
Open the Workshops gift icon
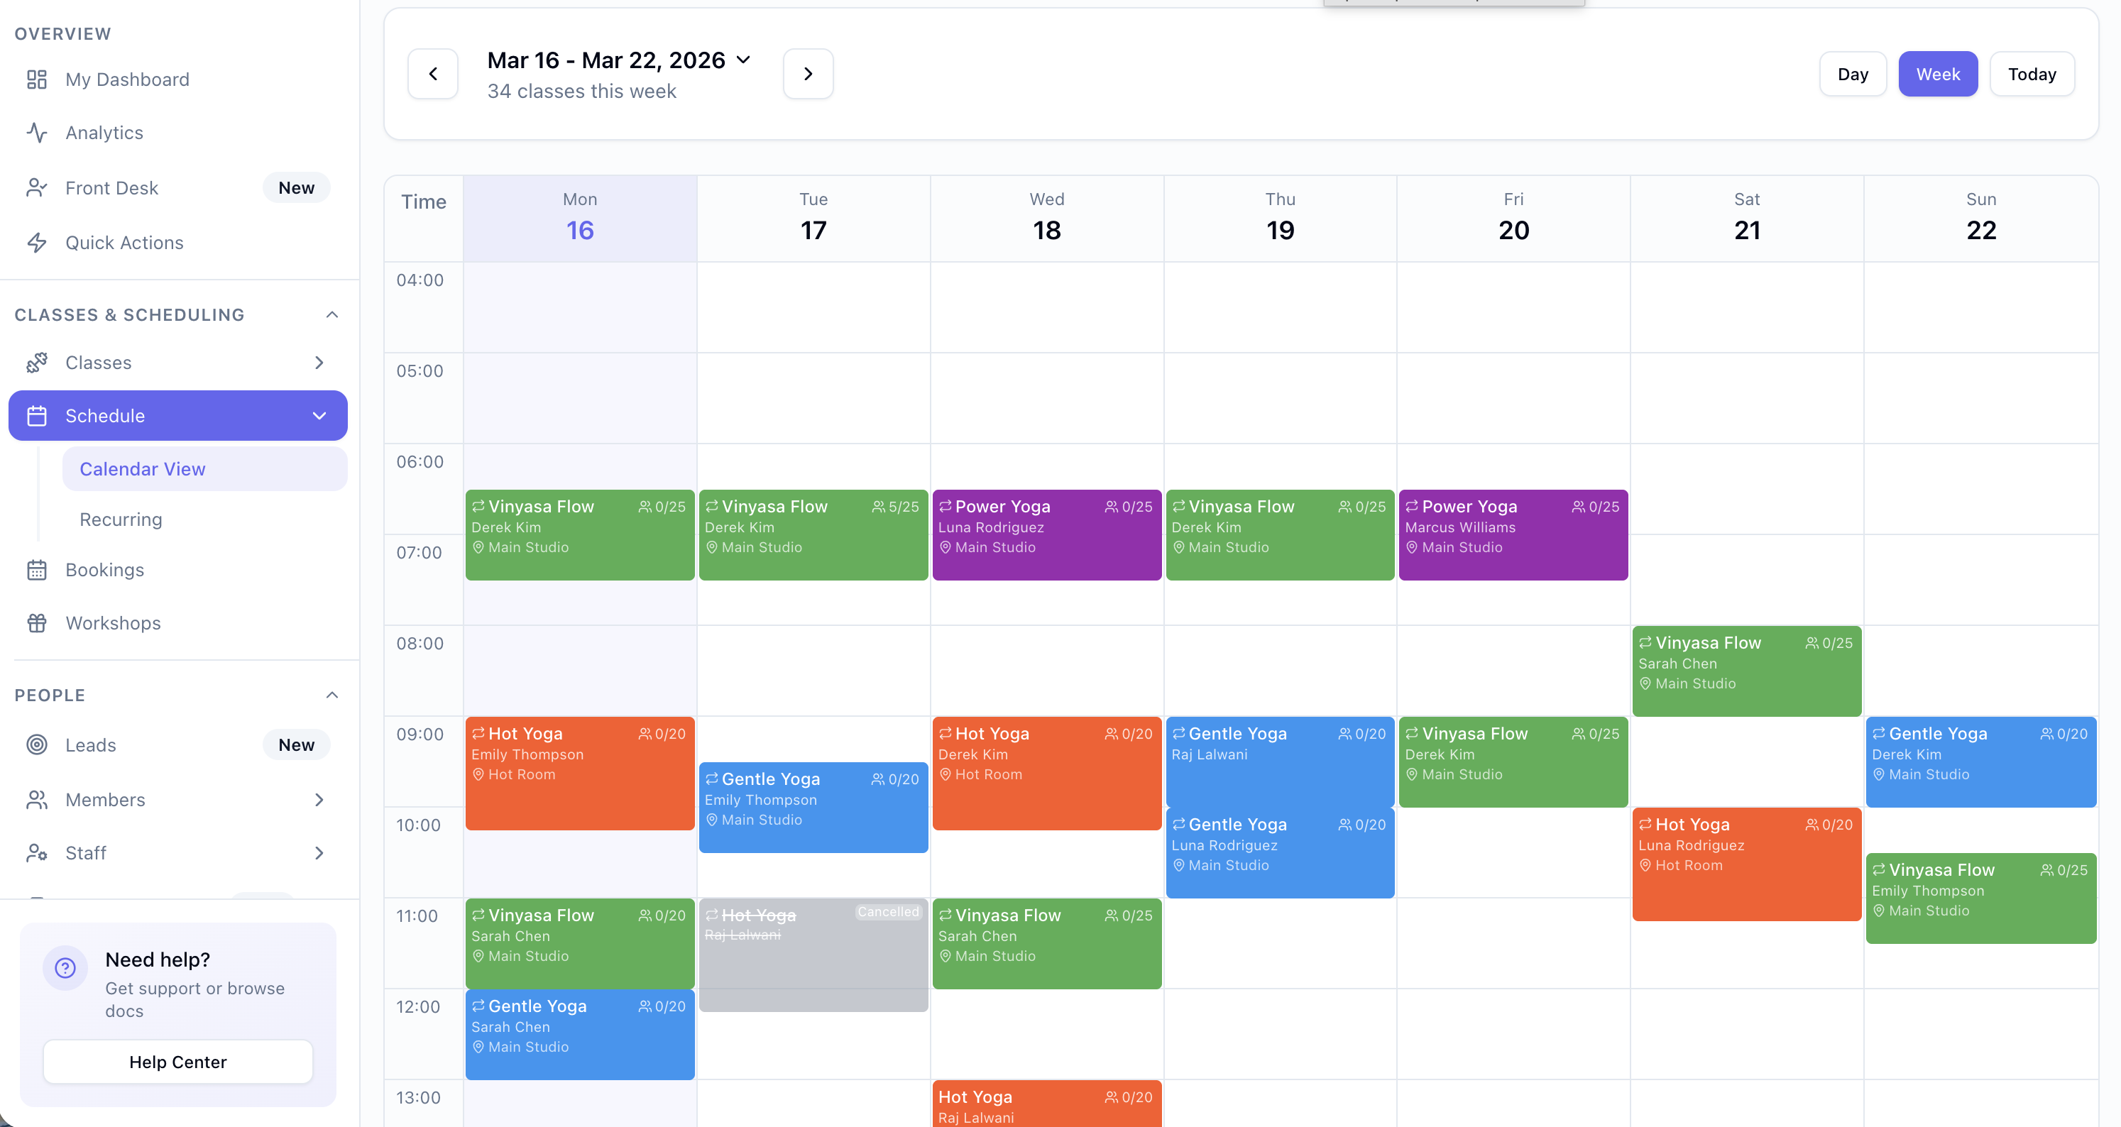point(38,623)
